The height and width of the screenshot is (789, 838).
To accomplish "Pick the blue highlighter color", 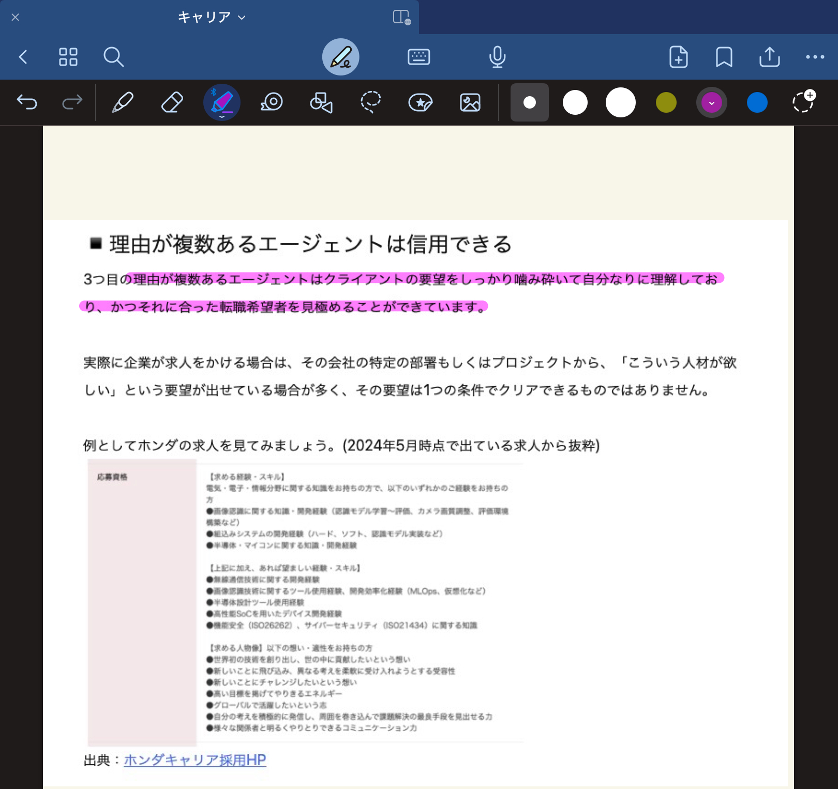I will (x=757, y=102).
